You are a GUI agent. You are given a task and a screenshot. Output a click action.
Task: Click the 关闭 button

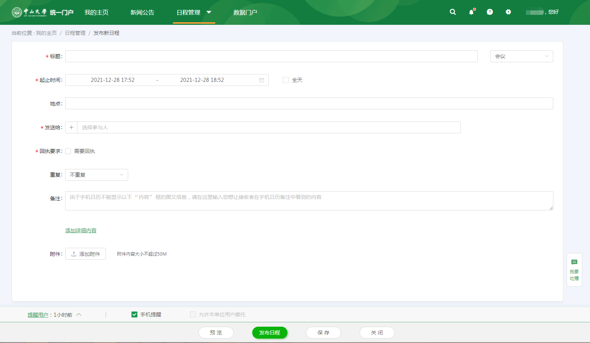[377, 333]
